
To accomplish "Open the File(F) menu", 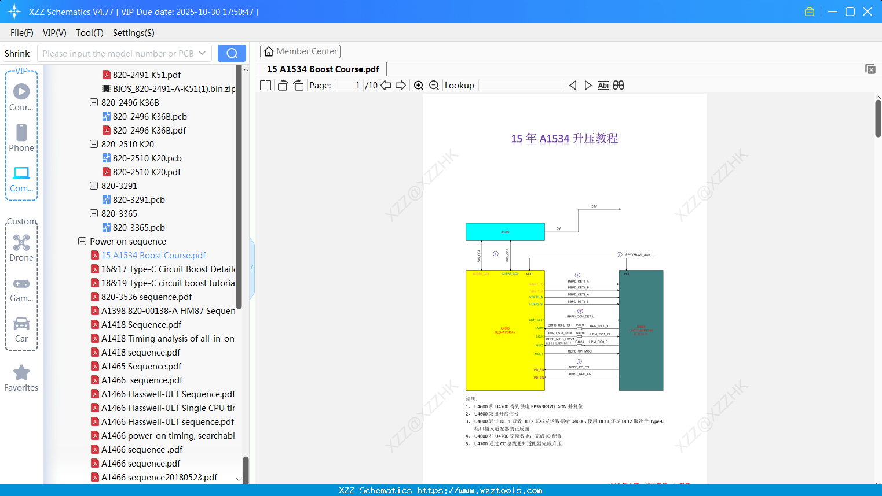I will (22, 33).
